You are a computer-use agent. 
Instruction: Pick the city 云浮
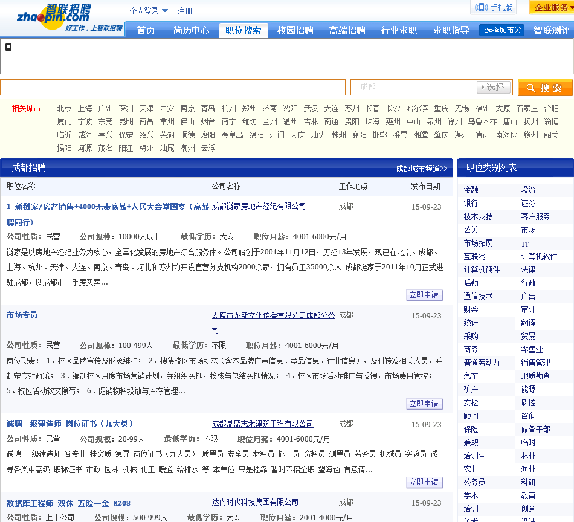tap(208, 148)
